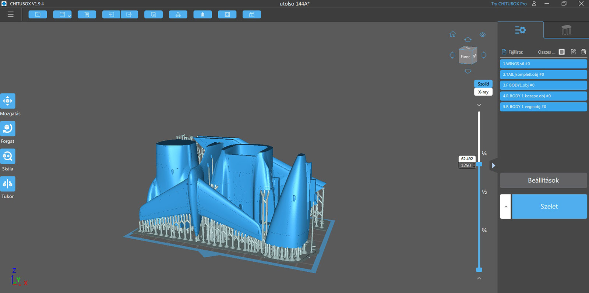Click the Fájllista document icon
589x293 pixels.
click(504, 52)
